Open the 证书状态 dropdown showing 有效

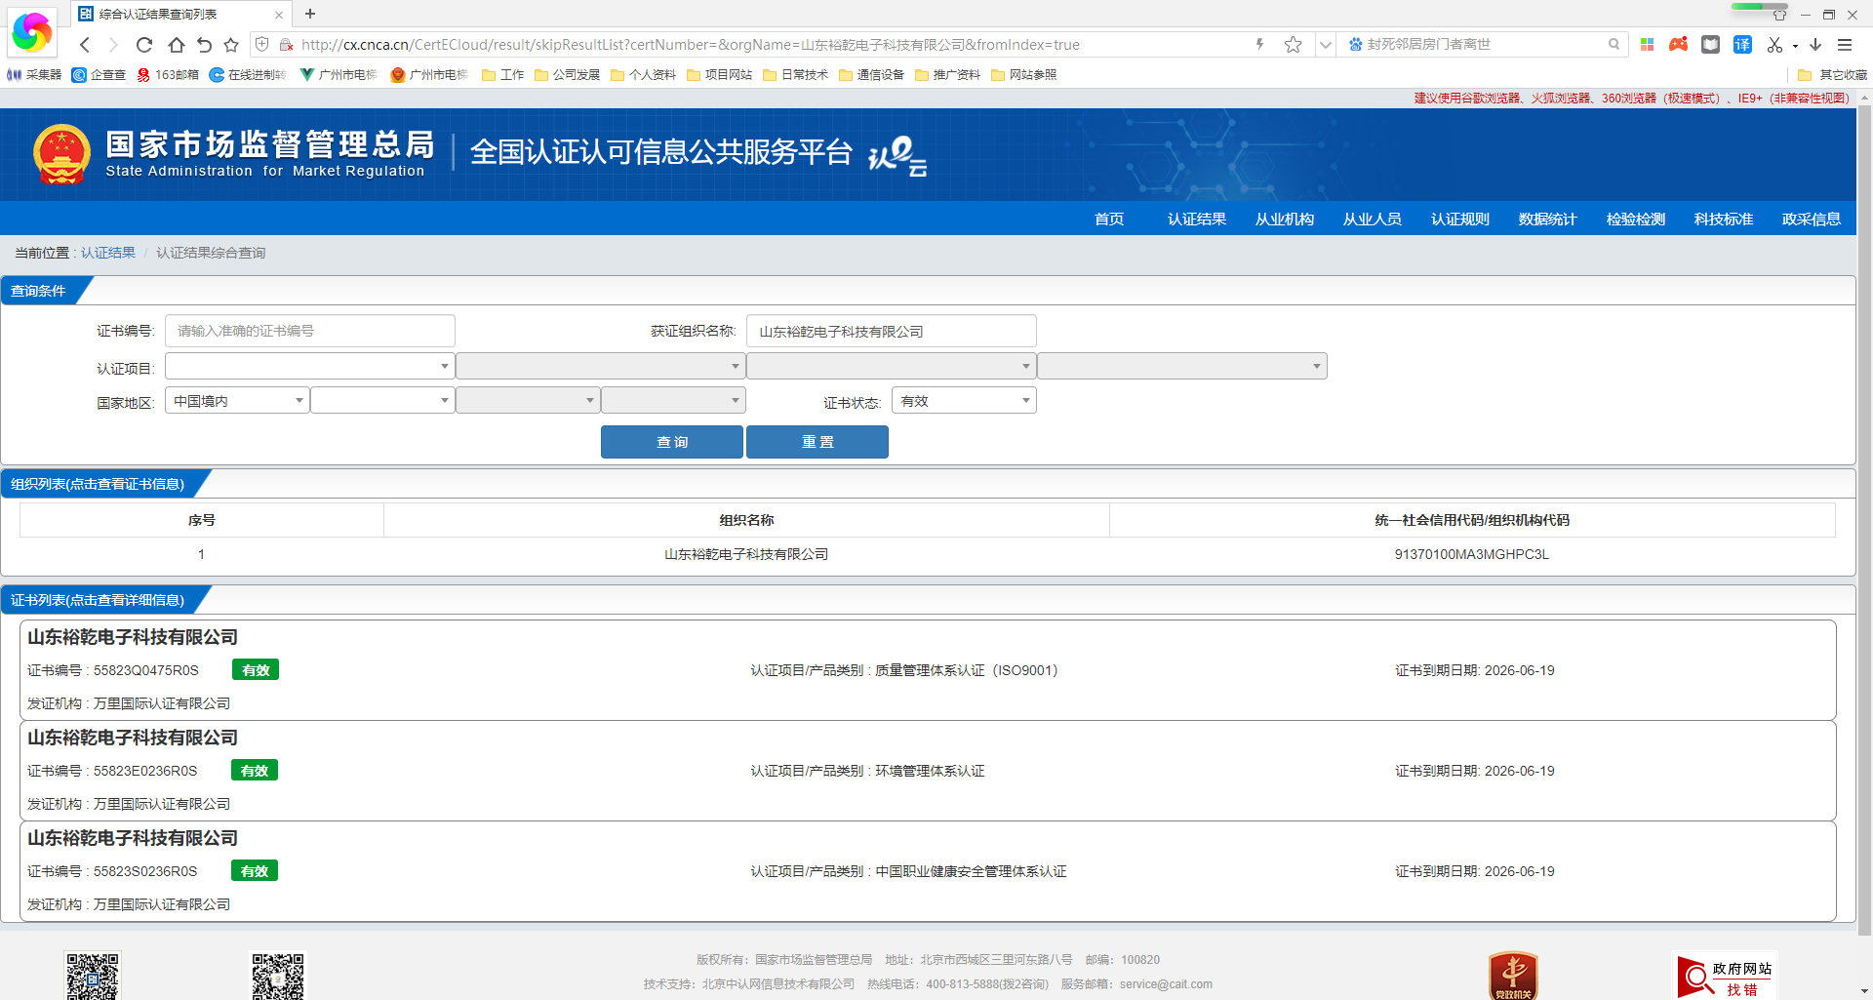click(x=963, y=400)
